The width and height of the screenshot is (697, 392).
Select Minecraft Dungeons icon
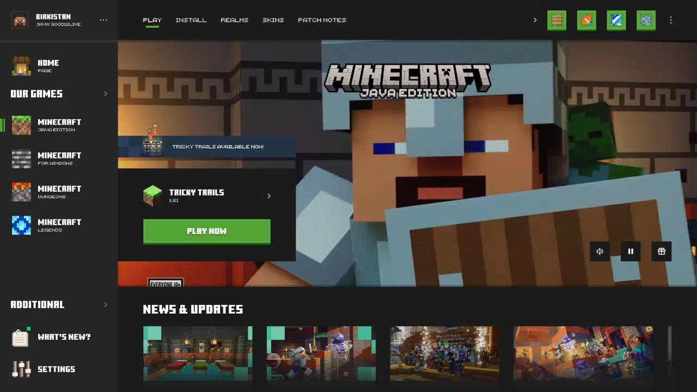pyautogui.click(x=22, y=192)
